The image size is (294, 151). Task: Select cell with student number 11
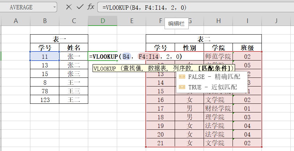click(45, 56)
